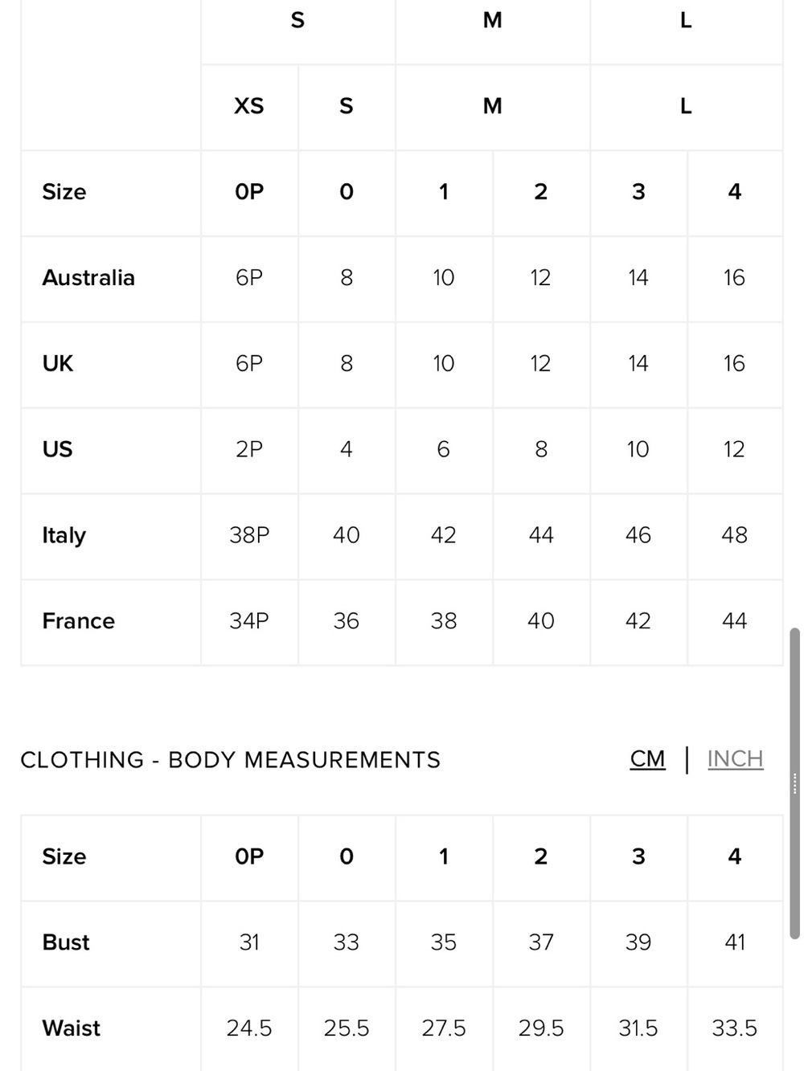Viewport: 804px width, 1071px height.
Task: Select the US size 2P cell
Action: pyautogui.click(x=249, y=449)
